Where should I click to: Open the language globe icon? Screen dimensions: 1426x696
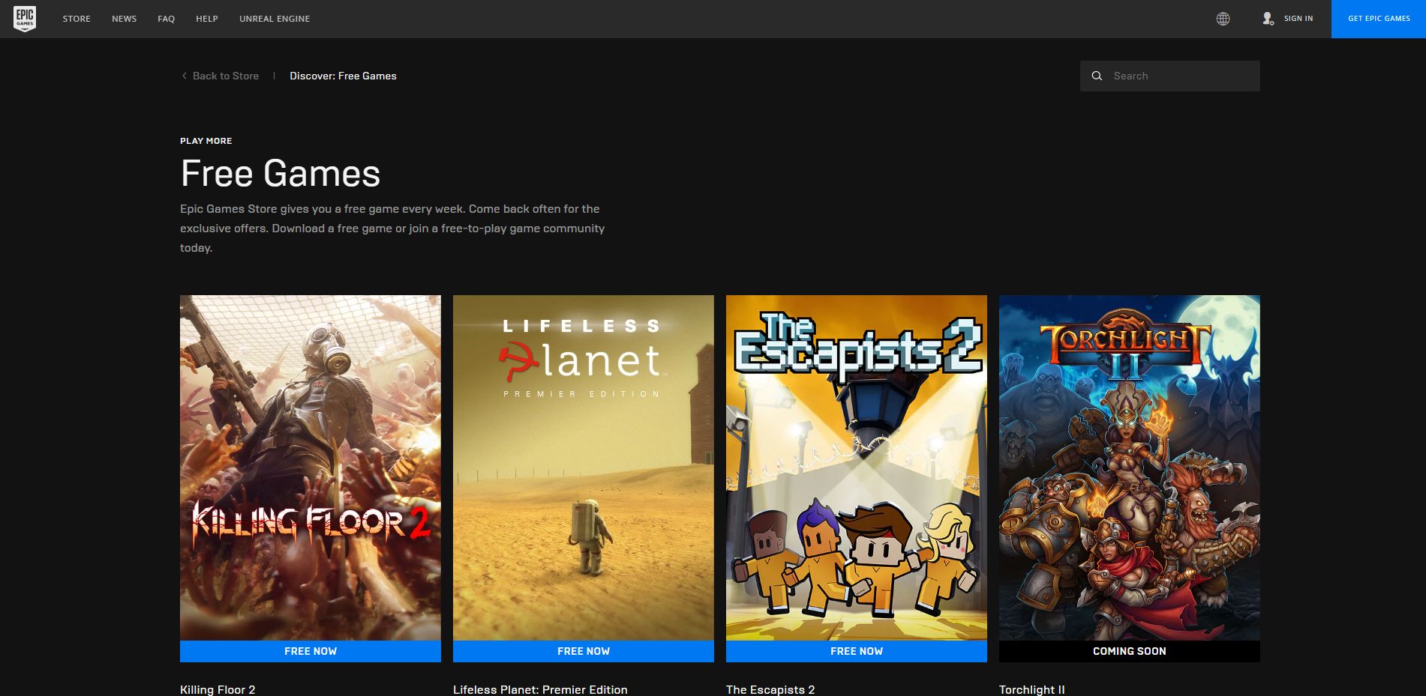[x=1223, y=19]
